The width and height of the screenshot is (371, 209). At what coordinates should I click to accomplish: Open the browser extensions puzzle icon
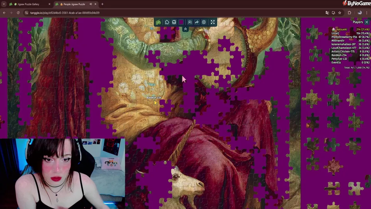tap(349, 13)
